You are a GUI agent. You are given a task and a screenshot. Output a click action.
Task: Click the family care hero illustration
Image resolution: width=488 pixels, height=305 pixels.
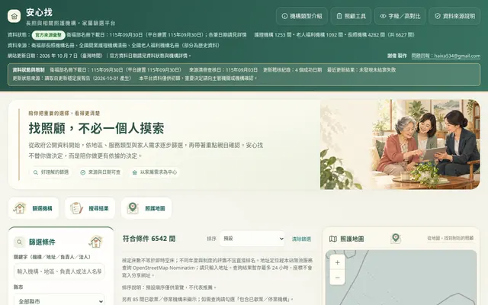[x=400, y=144]
